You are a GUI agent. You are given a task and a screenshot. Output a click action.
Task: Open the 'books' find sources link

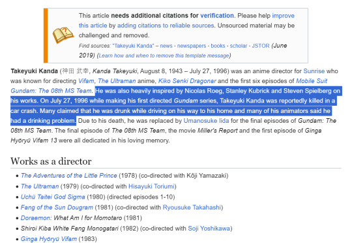point(218,46)
